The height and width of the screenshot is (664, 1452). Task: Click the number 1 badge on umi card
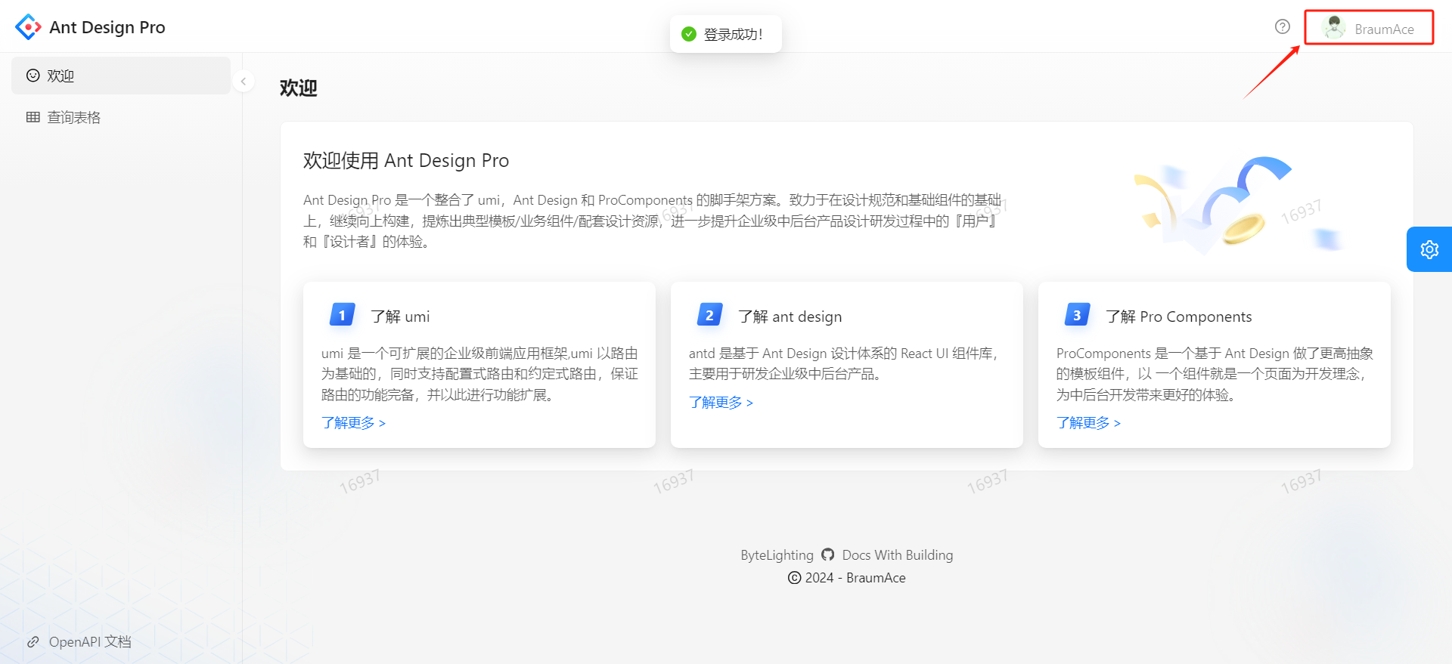(x=342, y=315)
